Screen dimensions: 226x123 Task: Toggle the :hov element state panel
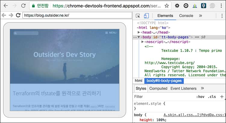click(200, 97)
